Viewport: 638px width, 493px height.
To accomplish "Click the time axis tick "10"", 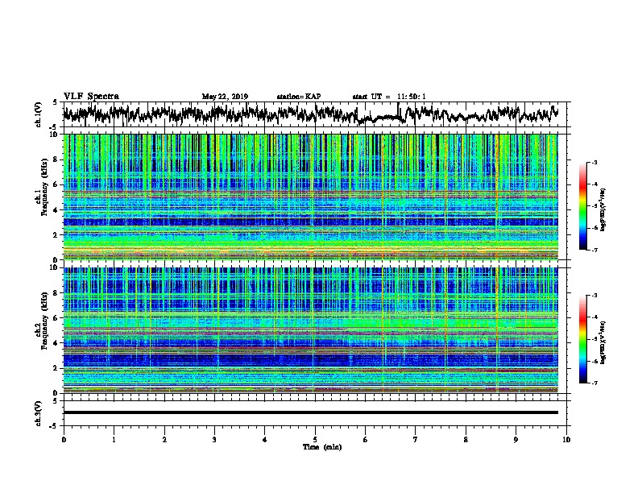I will (566, 440).
